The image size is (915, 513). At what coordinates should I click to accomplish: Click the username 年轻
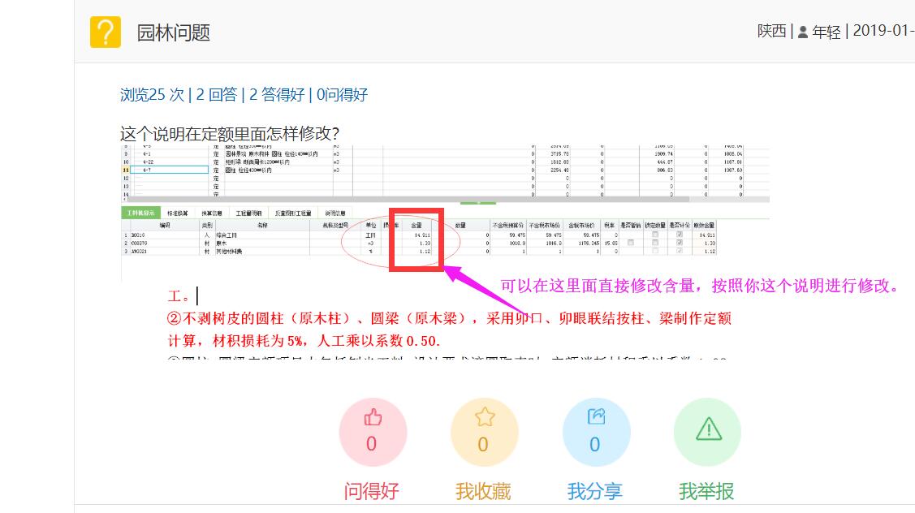[827, 32]
